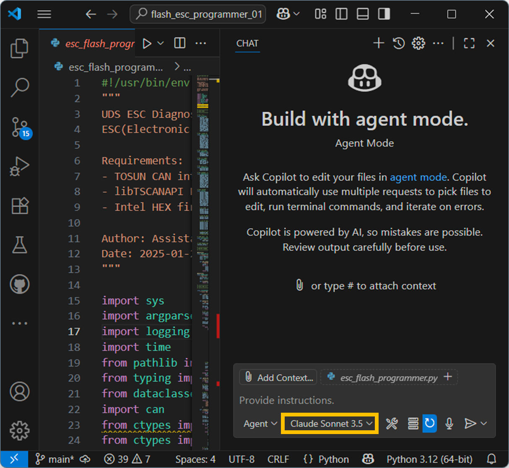
Task: Click the flash_esc_programmer_01 command center search
Action: pos(198,14)
